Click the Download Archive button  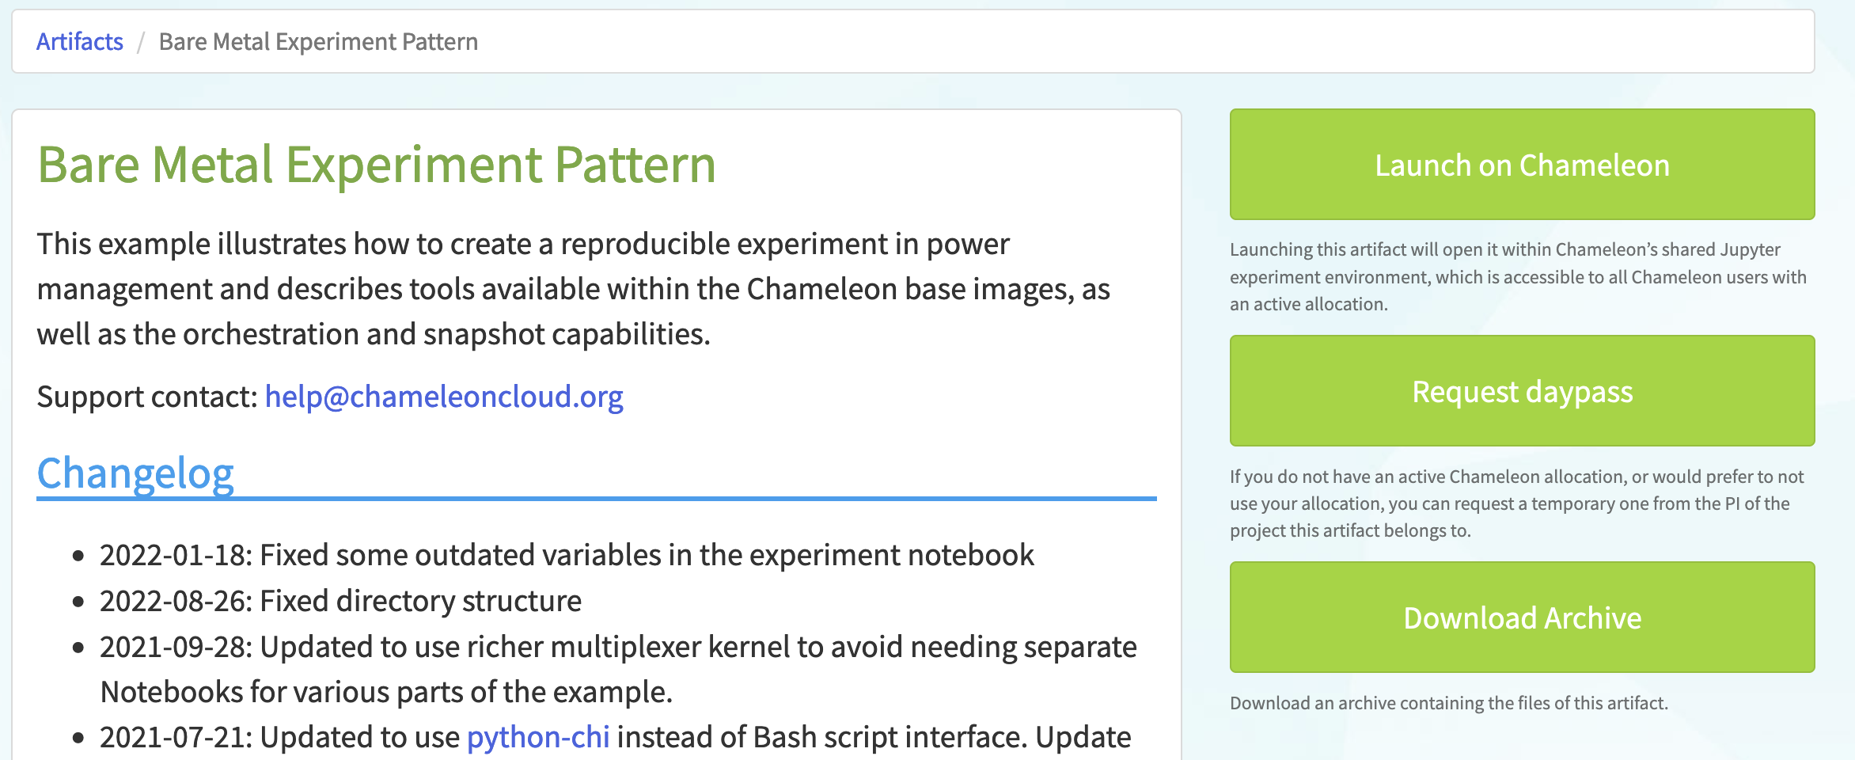click(x=1522, y=617)
